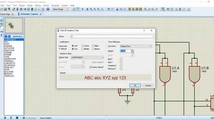The image size is (214, 120).
Task: Uncheck Follow Global? for Colour
Action: 91,67
